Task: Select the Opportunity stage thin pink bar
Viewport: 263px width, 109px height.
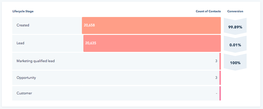Action: (220, 78)
